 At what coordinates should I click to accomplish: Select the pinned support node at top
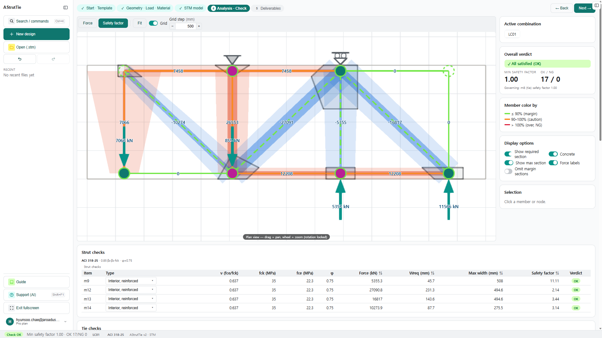tap(232, 71)
